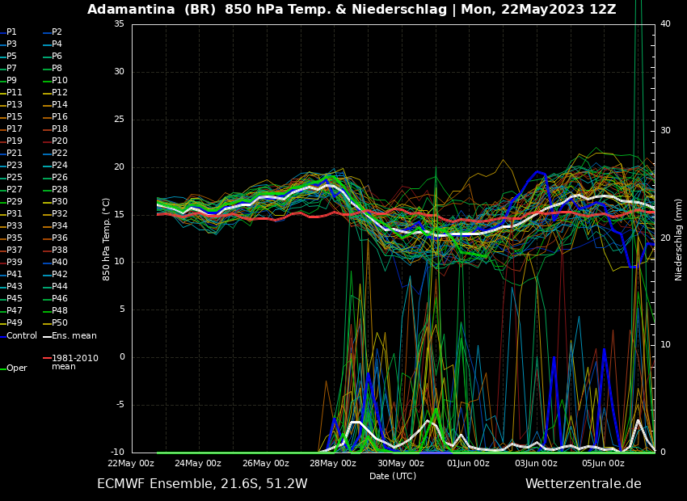Select legend label P43
This screenshot has height=501, width=687.
click(x=11, y=286)
